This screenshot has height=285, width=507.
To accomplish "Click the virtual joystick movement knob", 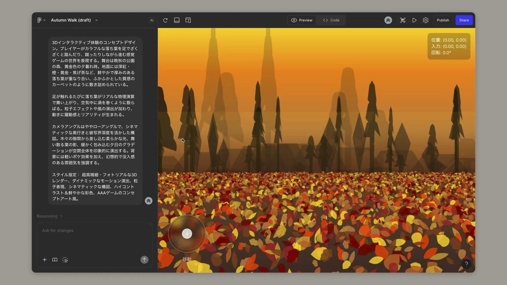I will point(187,234).
